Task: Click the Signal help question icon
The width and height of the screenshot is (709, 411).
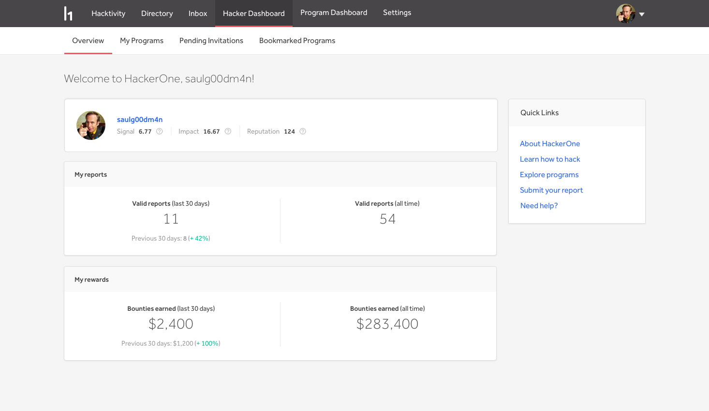Action: click(160, 131)
